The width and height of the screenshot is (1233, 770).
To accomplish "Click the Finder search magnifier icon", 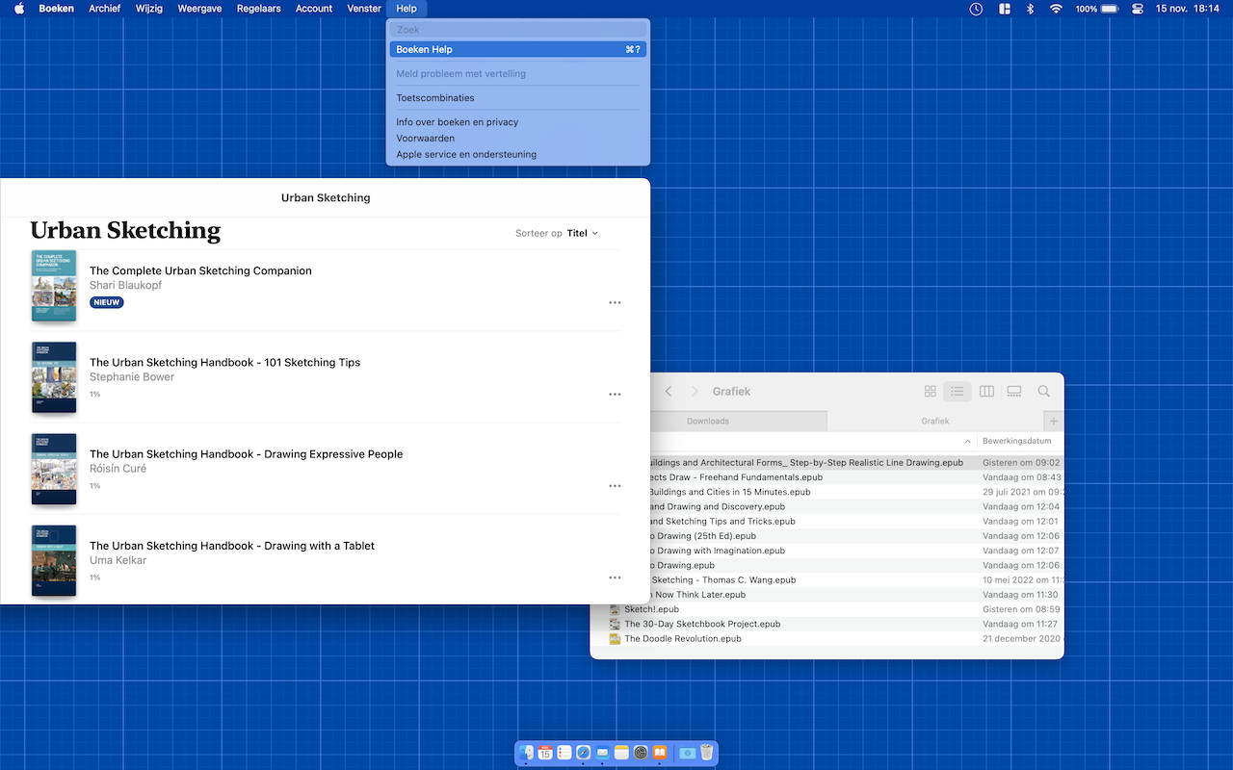I will click(x=1043, y=392).
